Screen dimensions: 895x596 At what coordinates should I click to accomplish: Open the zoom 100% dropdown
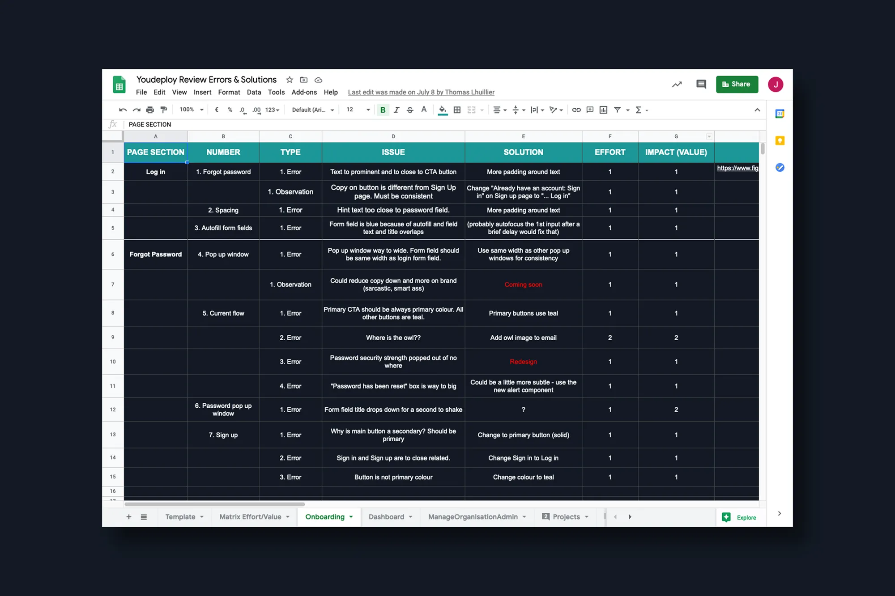192,110
